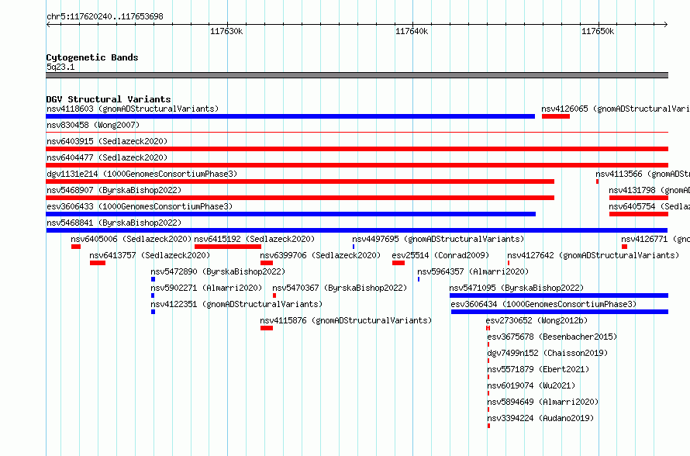Click the nsv5468907 (ByrskaBishop2022) label
Viewport: 690px width, 456px height.
pyautogui.click(x=114, y=190)
